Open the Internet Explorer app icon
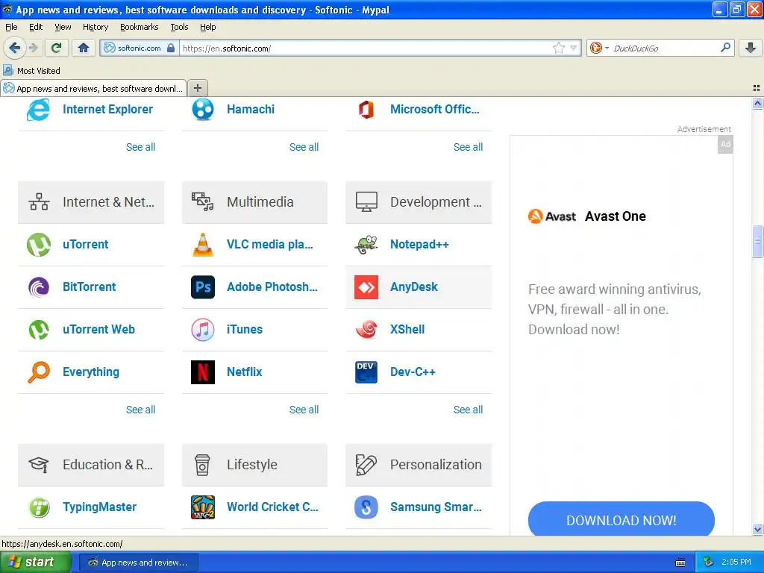Image resolution: width=764 pixels, height=573 pixels. point(39,109)
